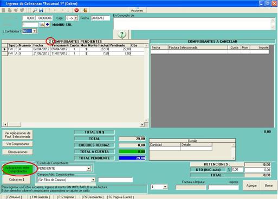Select the due date cell 11/07/2012

point(60,54)
